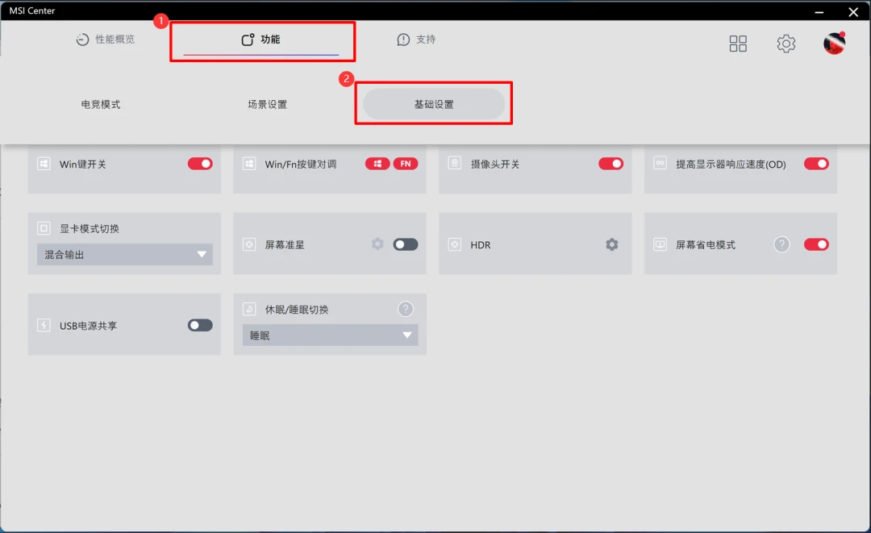Enable the USB电源共享 switch
Image resolution: width=871 pixels, height=533 pixels.
tap(200, 325)
